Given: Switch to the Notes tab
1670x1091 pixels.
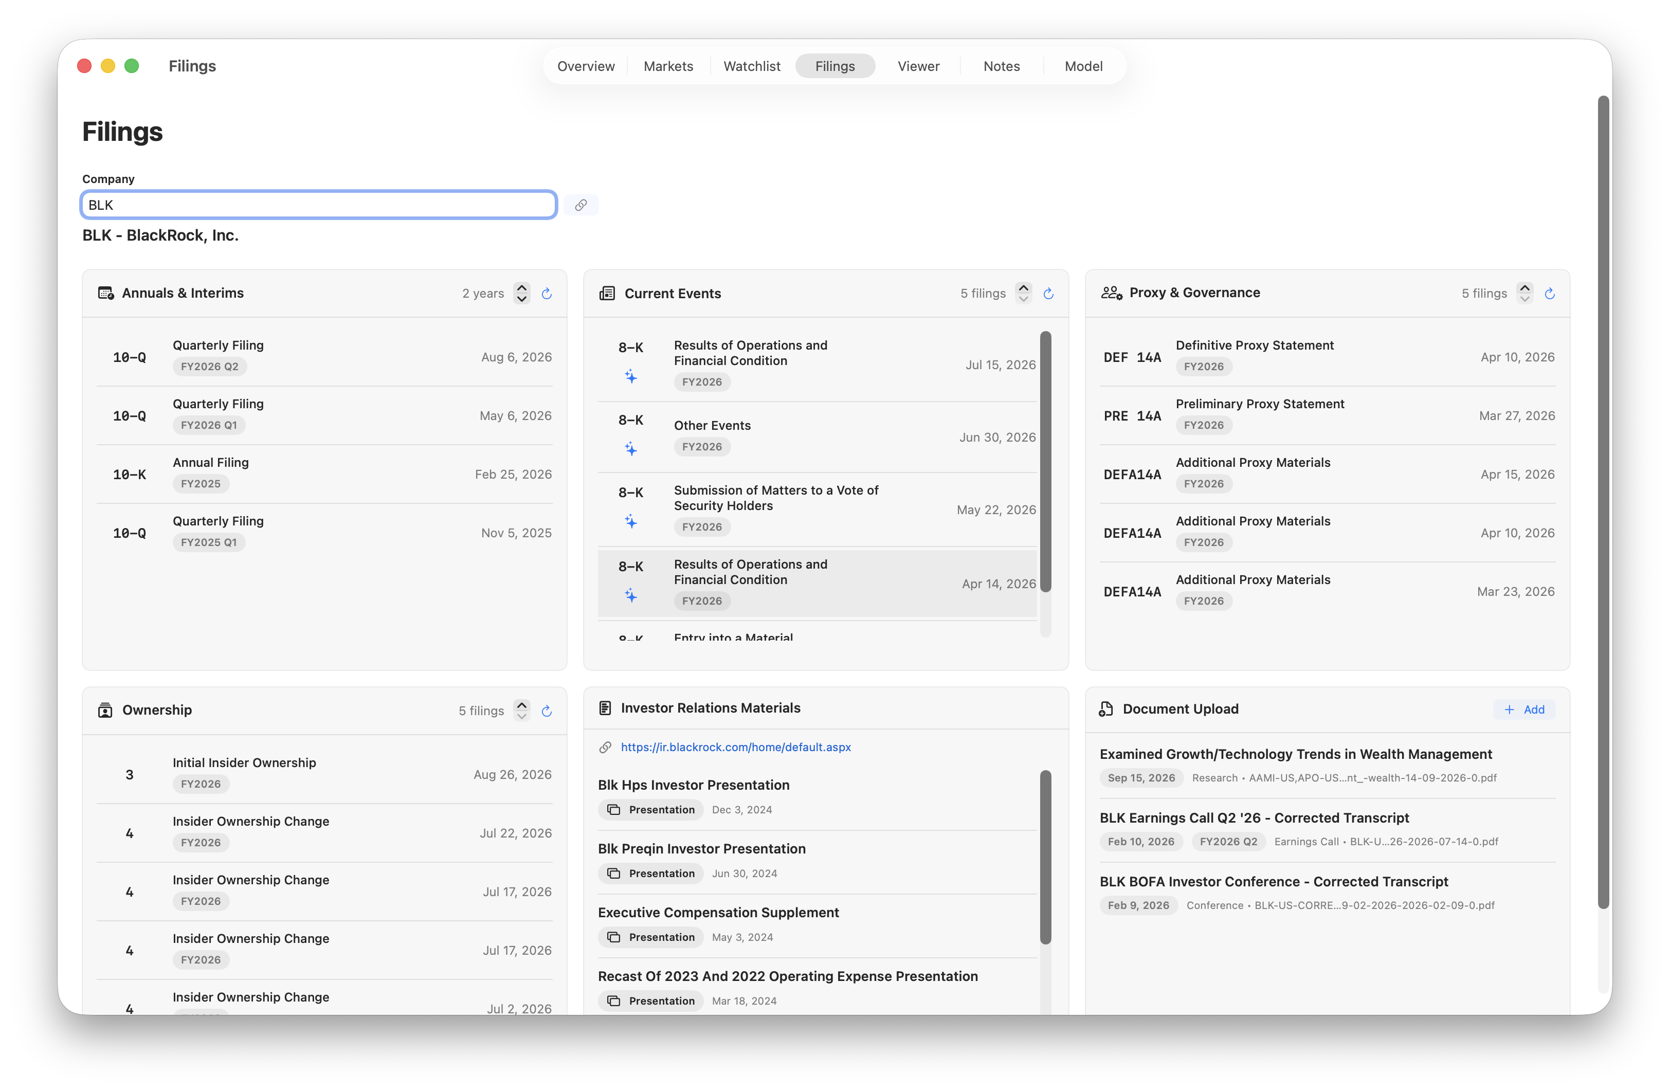Looking at the screenshot, I should coord(1001,66).
